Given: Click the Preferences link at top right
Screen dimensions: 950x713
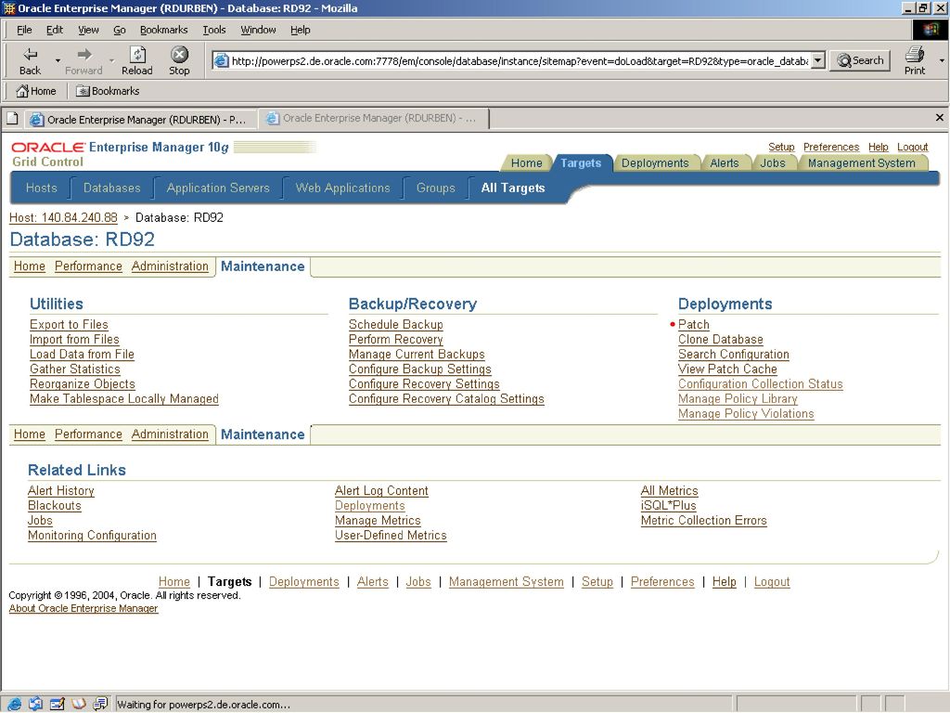Looking at the screenshot, I should pyautogui.click(x=831, y=147).
